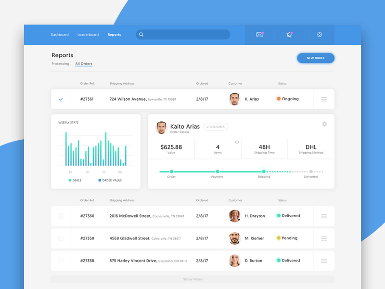Expand the list with Show More

point(192,279)
